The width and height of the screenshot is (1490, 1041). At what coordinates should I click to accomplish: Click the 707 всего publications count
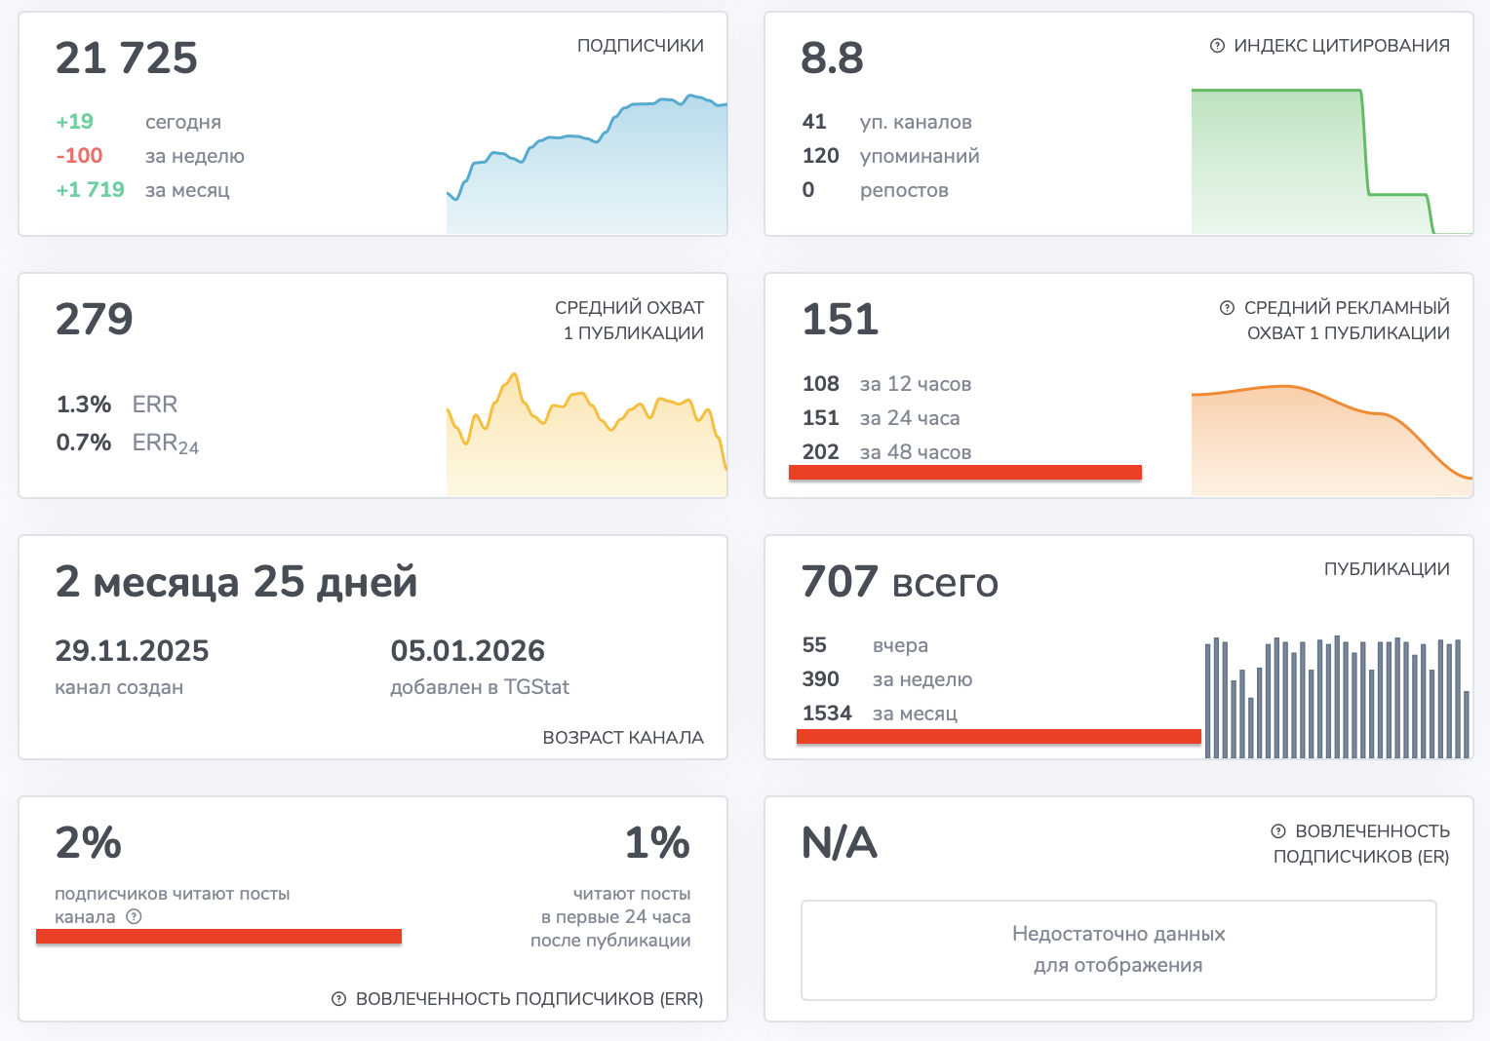tap(899, 583)
